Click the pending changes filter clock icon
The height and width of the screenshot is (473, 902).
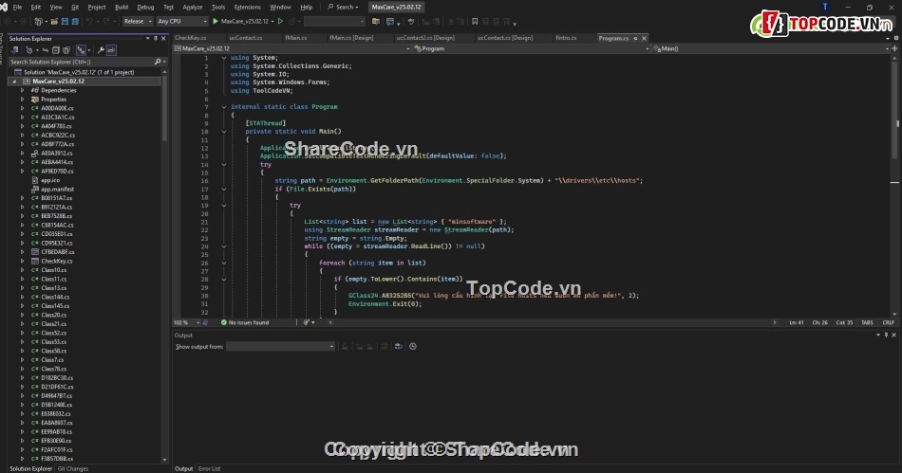click(x=30, y=50)
